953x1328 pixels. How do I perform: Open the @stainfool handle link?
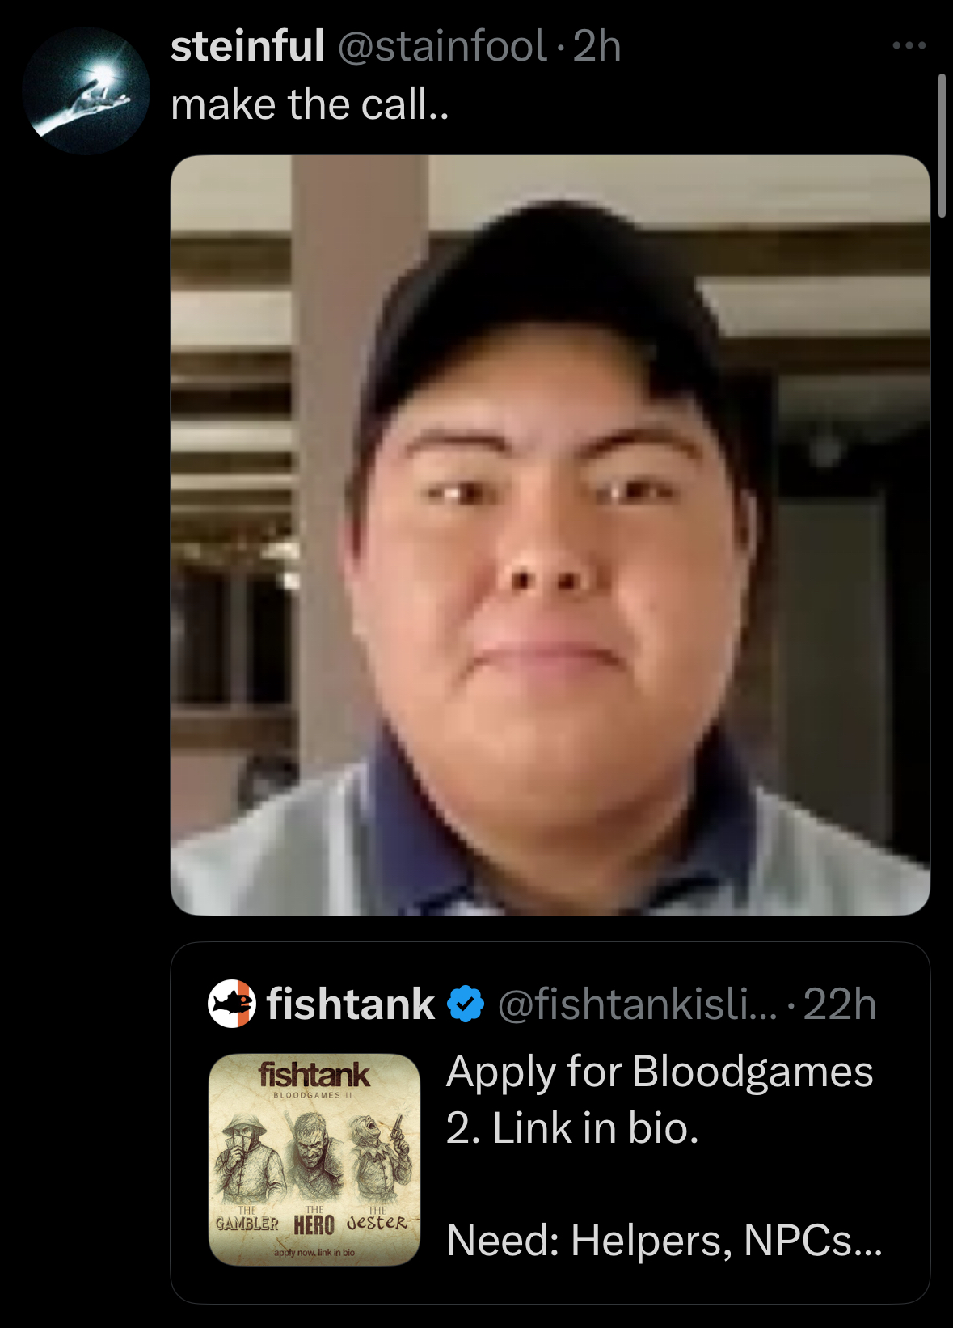click(441, 46)
